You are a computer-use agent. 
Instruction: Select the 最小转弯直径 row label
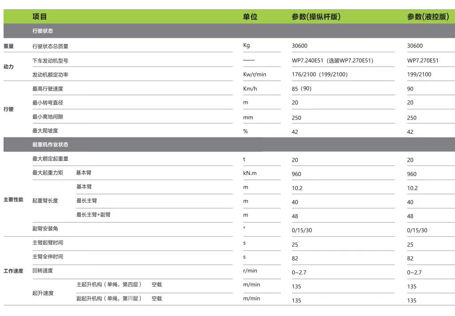coord(48,103)
